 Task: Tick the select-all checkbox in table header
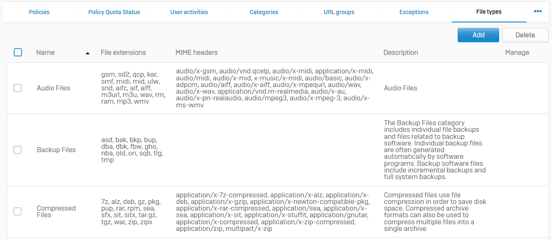[x=18, y=52]
